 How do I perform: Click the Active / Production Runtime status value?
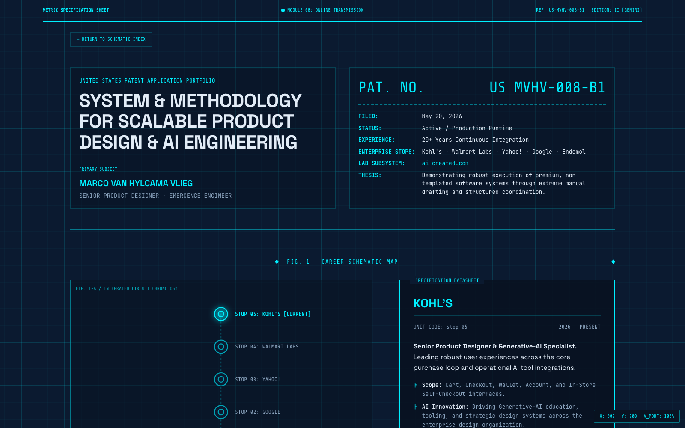tap(467, 128)
